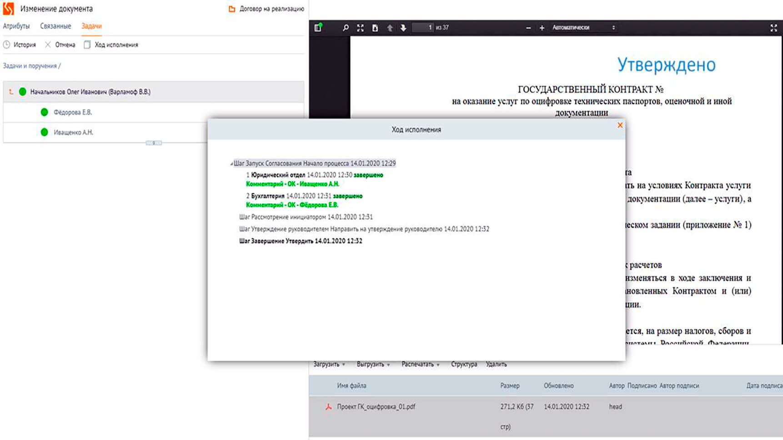Image resolution: width=783 pixels, height=440 pixels.
Task: Zoom out of the PDF document
Action: click(528, 28)
